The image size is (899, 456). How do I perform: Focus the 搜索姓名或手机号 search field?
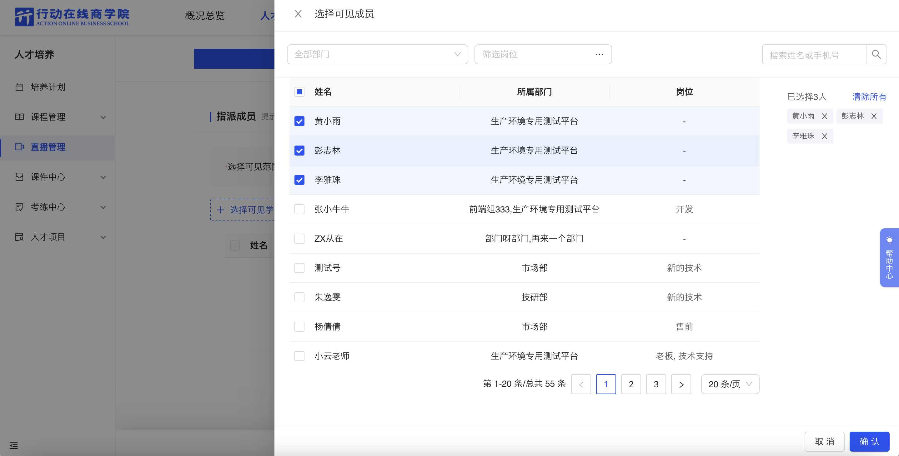[x=814, y=54]
